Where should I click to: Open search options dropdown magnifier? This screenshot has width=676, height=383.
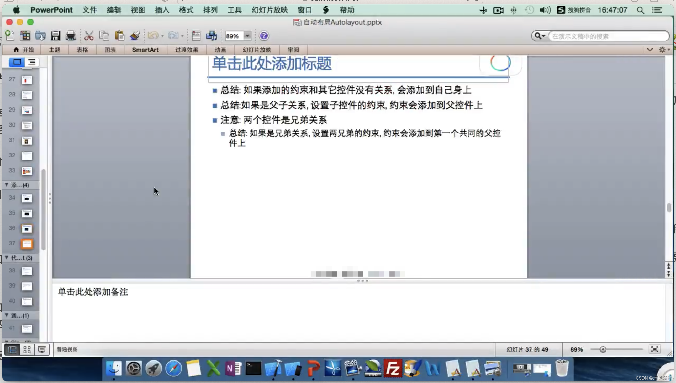click(540, 36)
